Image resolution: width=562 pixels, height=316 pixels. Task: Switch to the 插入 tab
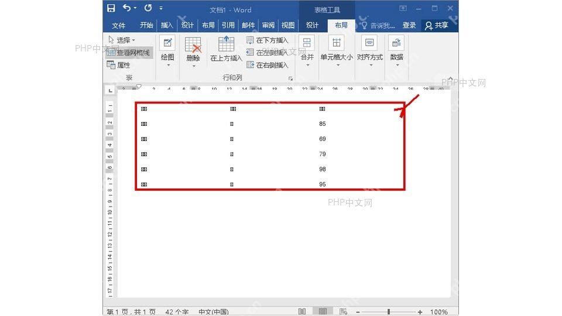(x=167, y=25)
